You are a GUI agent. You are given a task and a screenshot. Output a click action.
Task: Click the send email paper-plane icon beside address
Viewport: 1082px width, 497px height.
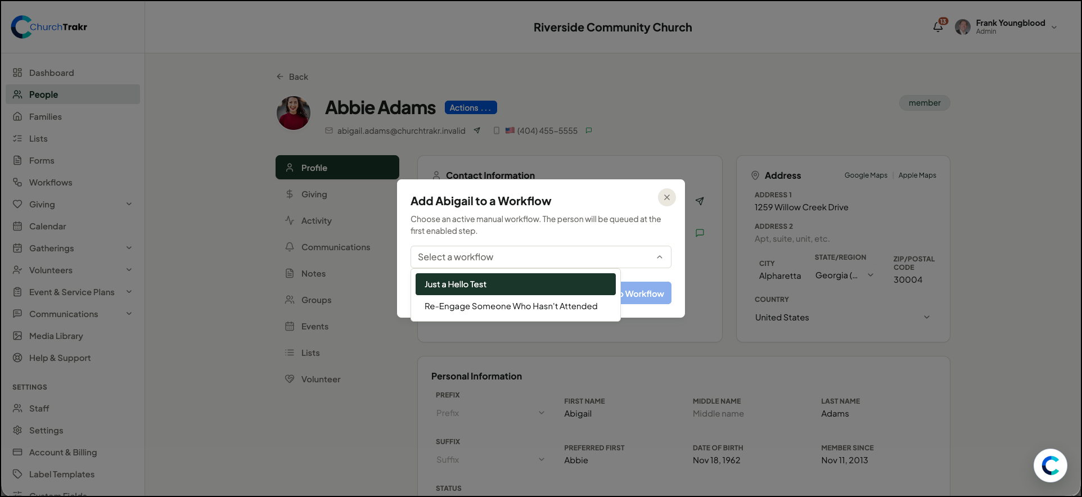point(477,130)
